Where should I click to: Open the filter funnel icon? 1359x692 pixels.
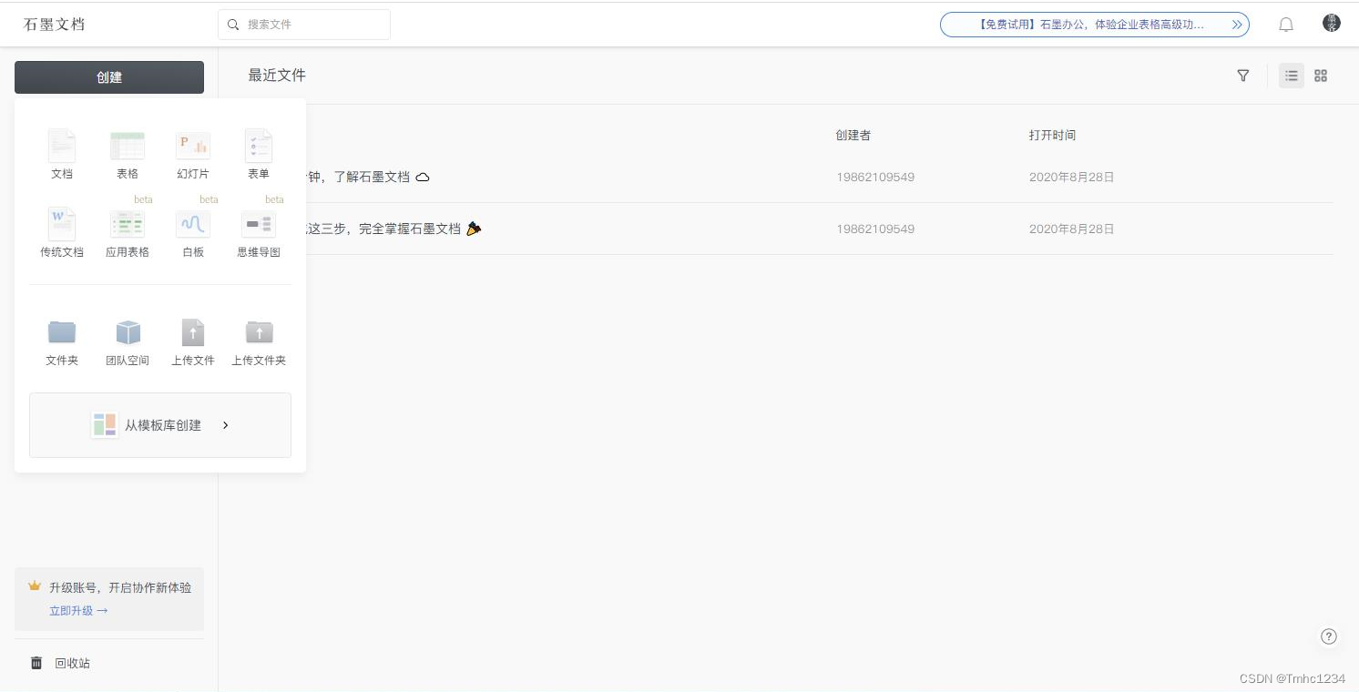point(1243,76)
